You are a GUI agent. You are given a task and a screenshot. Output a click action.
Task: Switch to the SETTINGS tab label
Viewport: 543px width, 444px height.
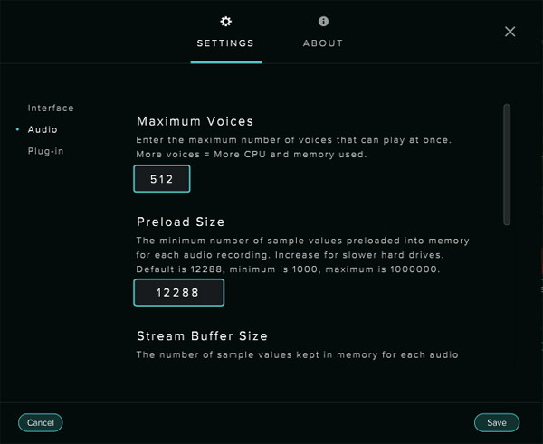pyautogui.click(x=225, y=43)
